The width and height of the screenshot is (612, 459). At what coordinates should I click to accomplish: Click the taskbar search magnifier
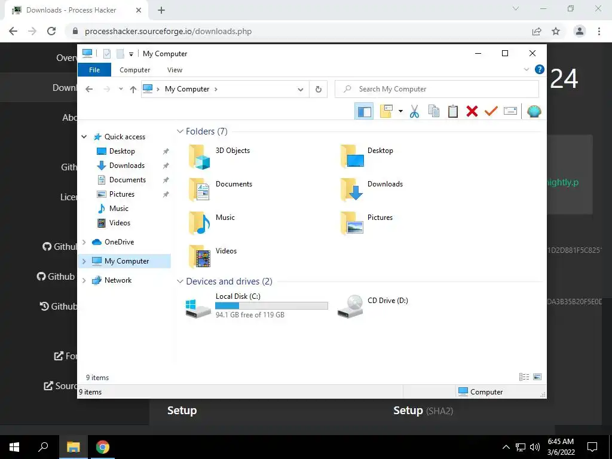point(43,447)
